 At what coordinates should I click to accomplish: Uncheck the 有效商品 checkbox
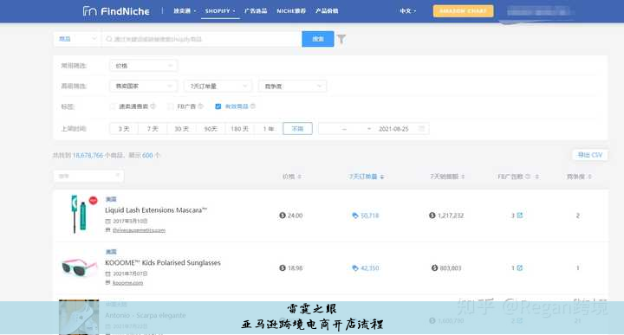click(x=218, y=106)
